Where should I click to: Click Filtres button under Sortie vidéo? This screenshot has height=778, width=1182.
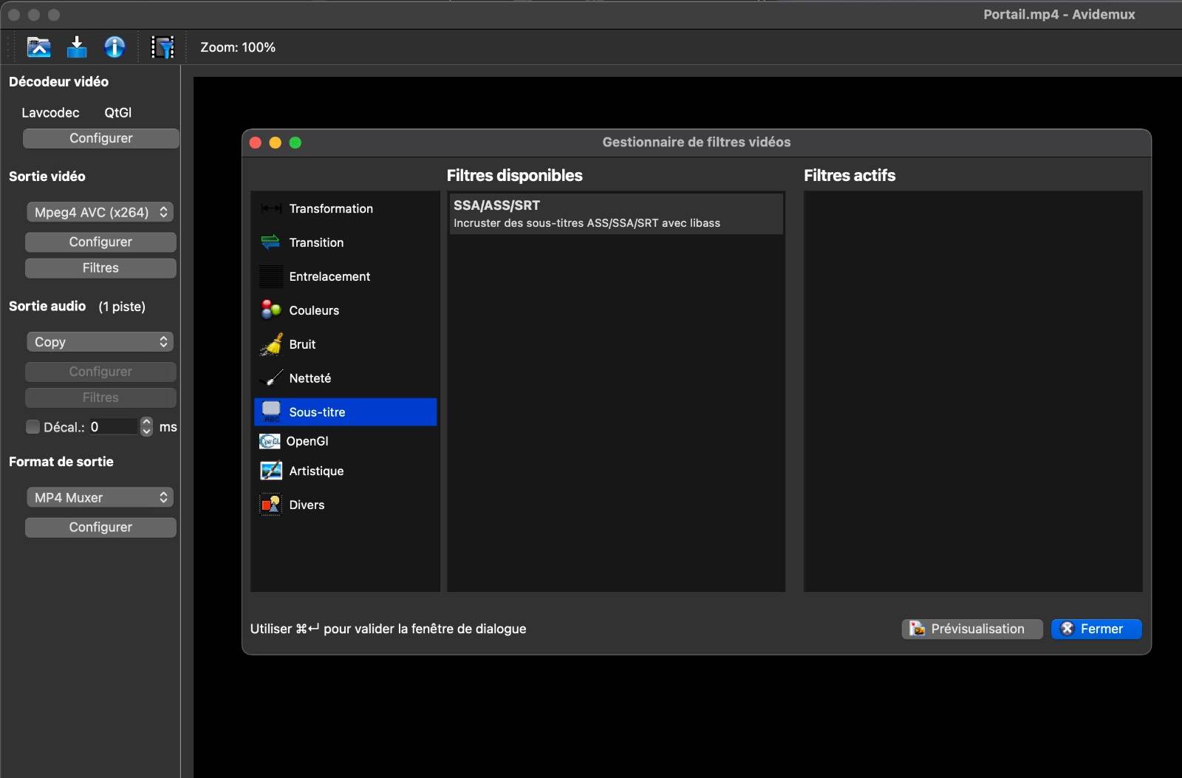(x=100, y=268)
